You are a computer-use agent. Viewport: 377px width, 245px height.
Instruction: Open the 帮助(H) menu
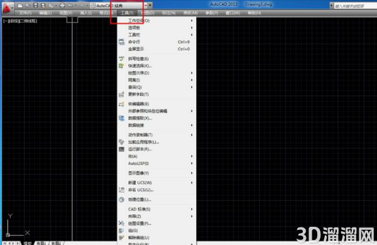pyautogui.click(x=254, y=13)
